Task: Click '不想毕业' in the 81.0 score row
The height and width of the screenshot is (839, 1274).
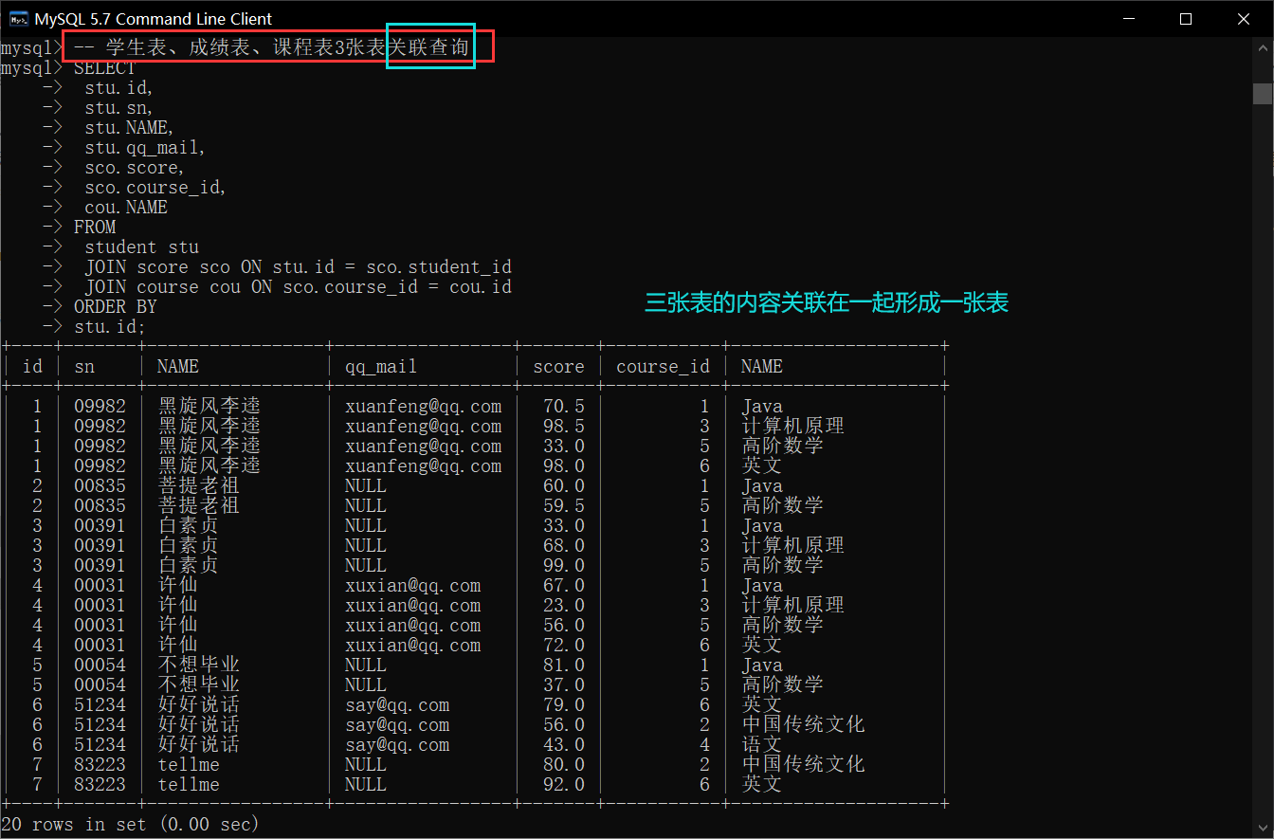Action: (198, 666)
